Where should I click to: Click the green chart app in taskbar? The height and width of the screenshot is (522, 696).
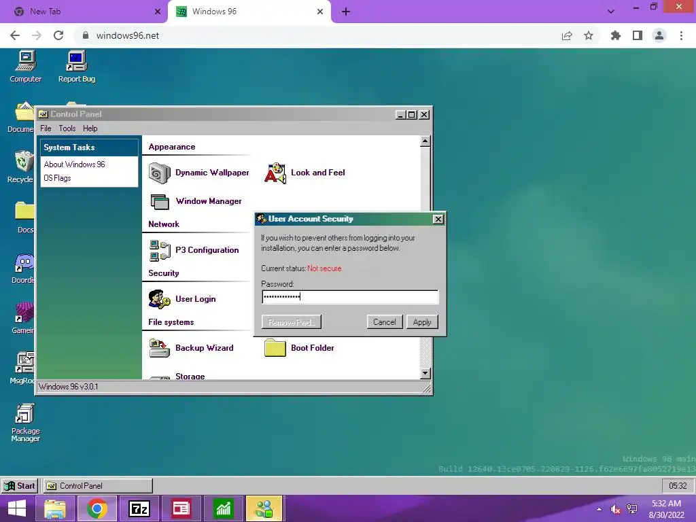223,508
